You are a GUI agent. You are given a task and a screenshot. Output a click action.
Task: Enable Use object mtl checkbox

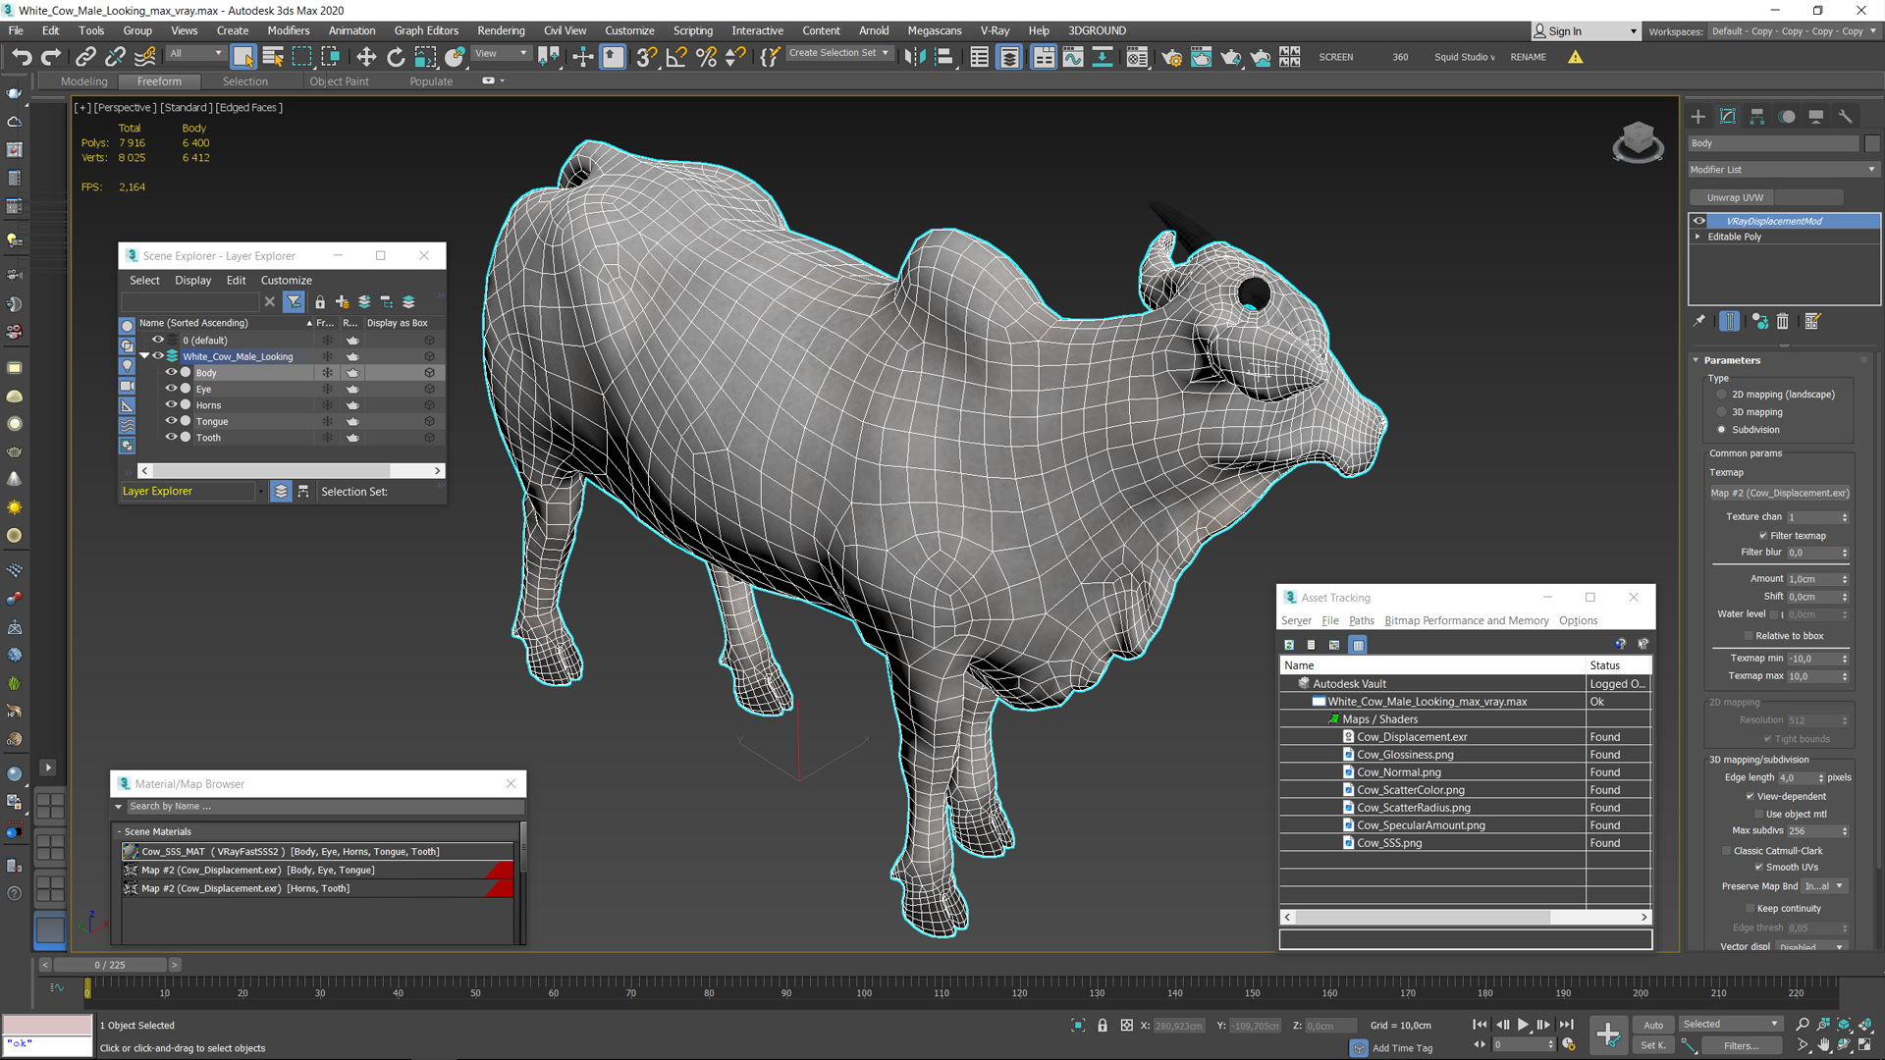tap(1758, 815)
